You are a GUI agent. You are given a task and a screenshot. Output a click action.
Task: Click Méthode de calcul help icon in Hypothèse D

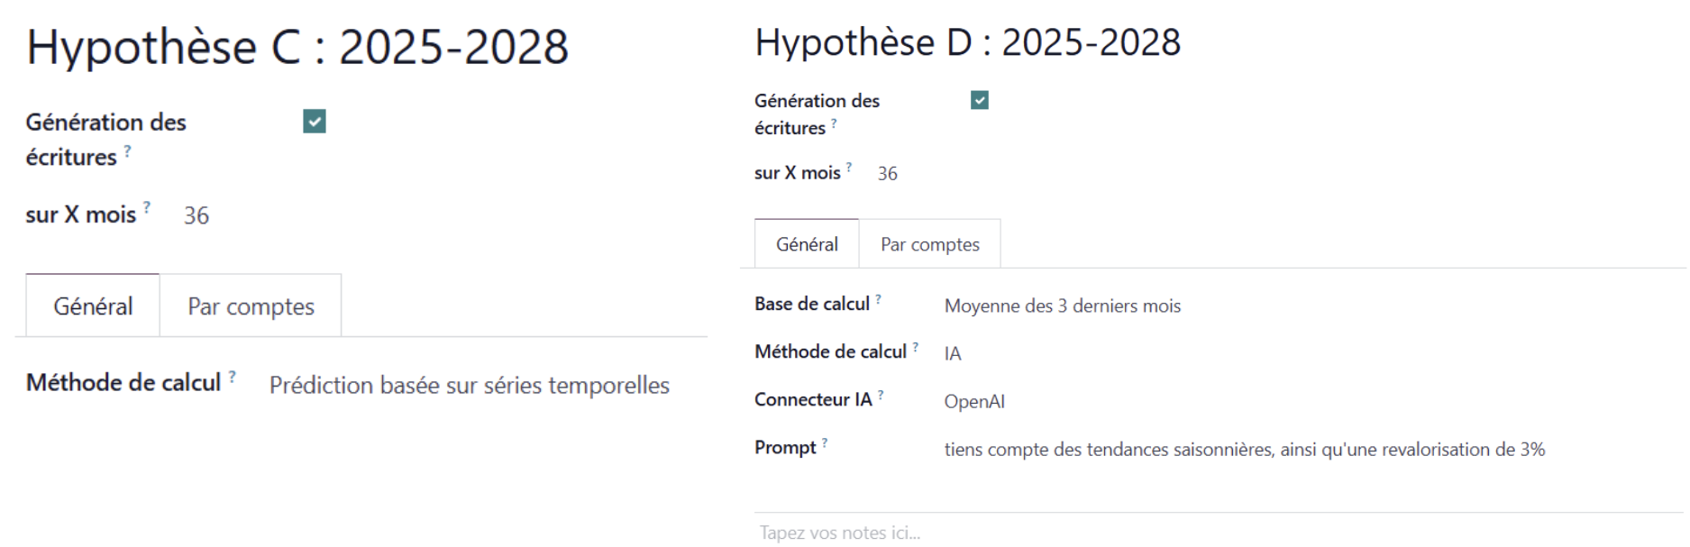click(915, 347)
